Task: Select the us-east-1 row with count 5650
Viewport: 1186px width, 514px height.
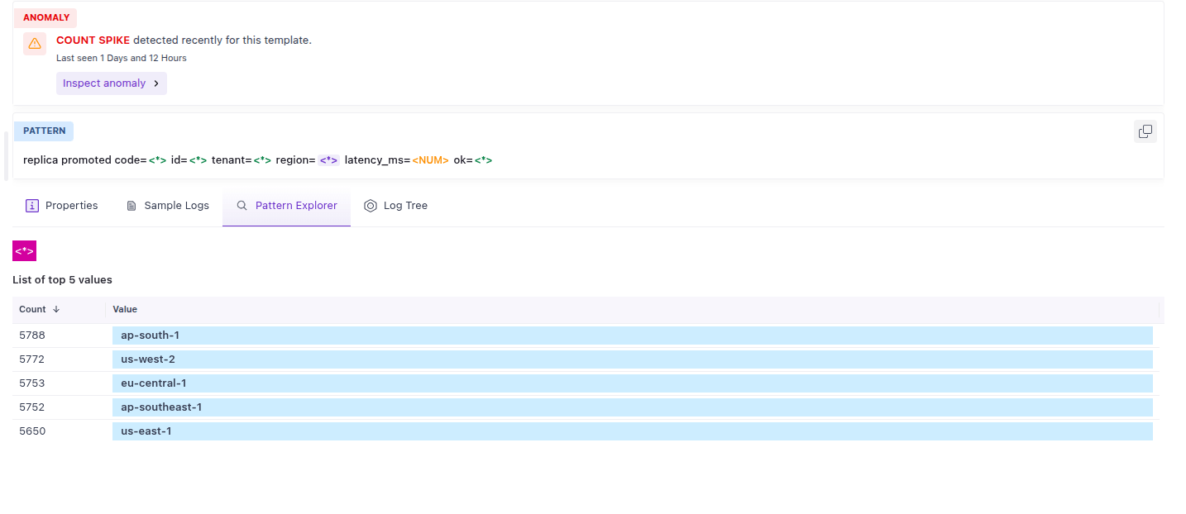Action: pos(588,431)
